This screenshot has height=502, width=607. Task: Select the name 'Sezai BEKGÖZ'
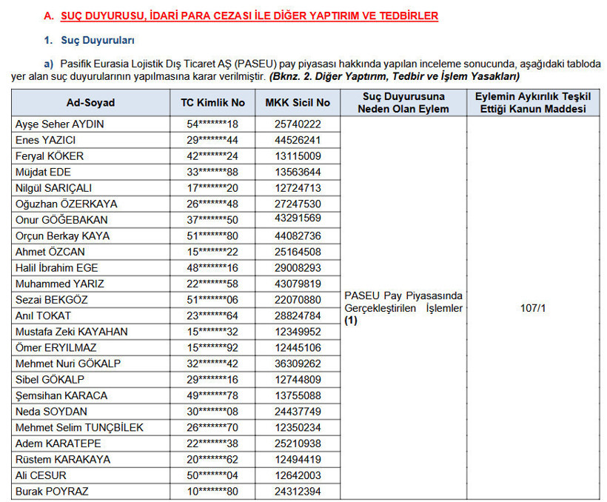click(52, 300)
